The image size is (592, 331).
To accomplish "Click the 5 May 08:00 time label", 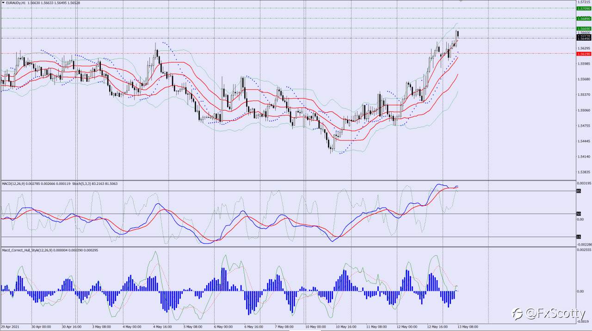I will coord(193,326).
